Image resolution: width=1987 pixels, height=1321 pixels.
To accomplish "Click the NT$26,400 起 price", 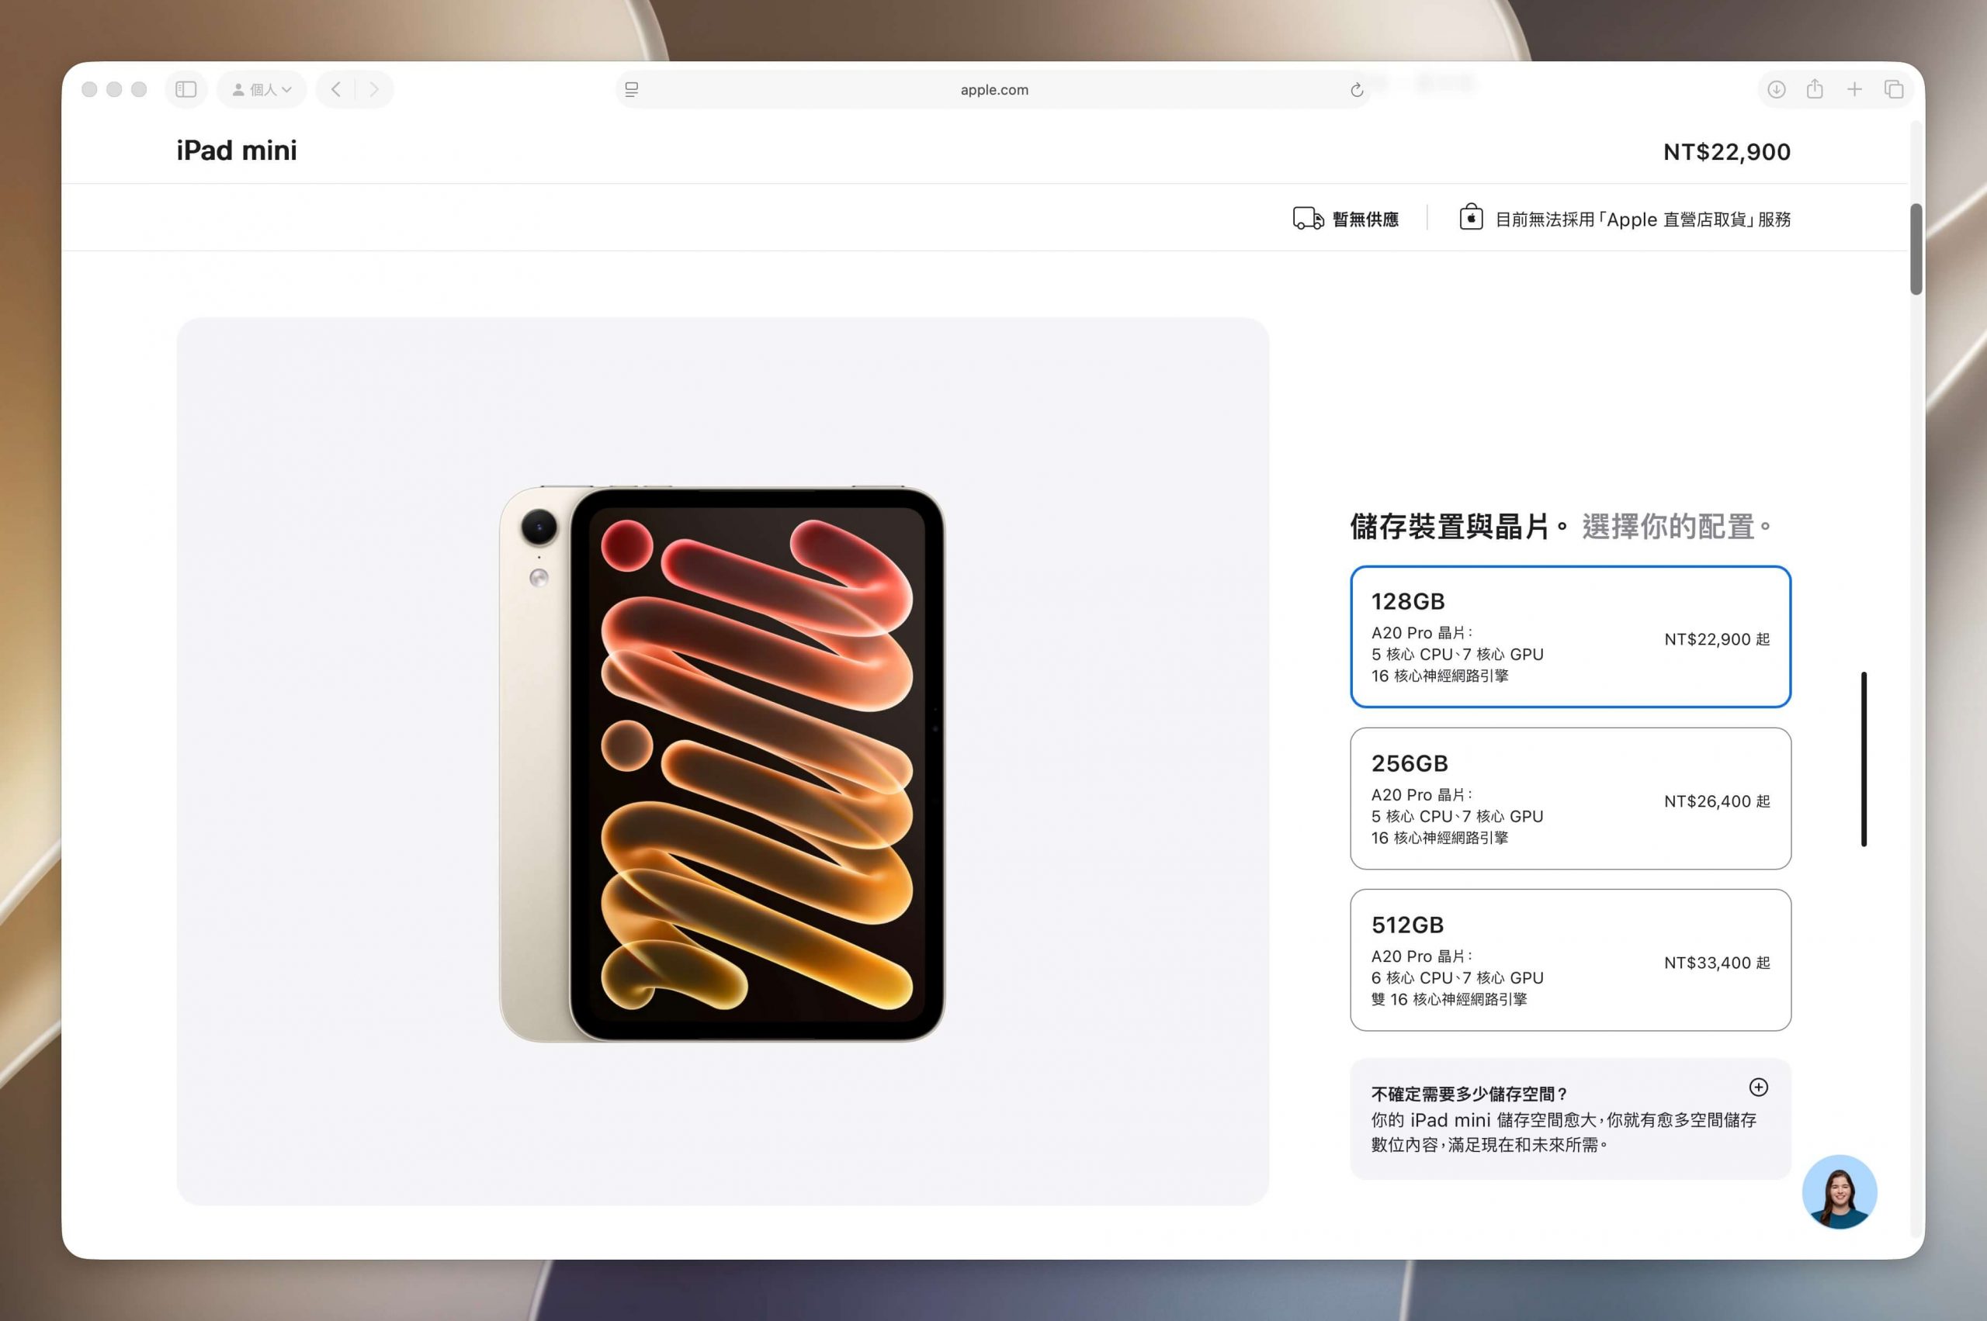I will (1716, 801).
